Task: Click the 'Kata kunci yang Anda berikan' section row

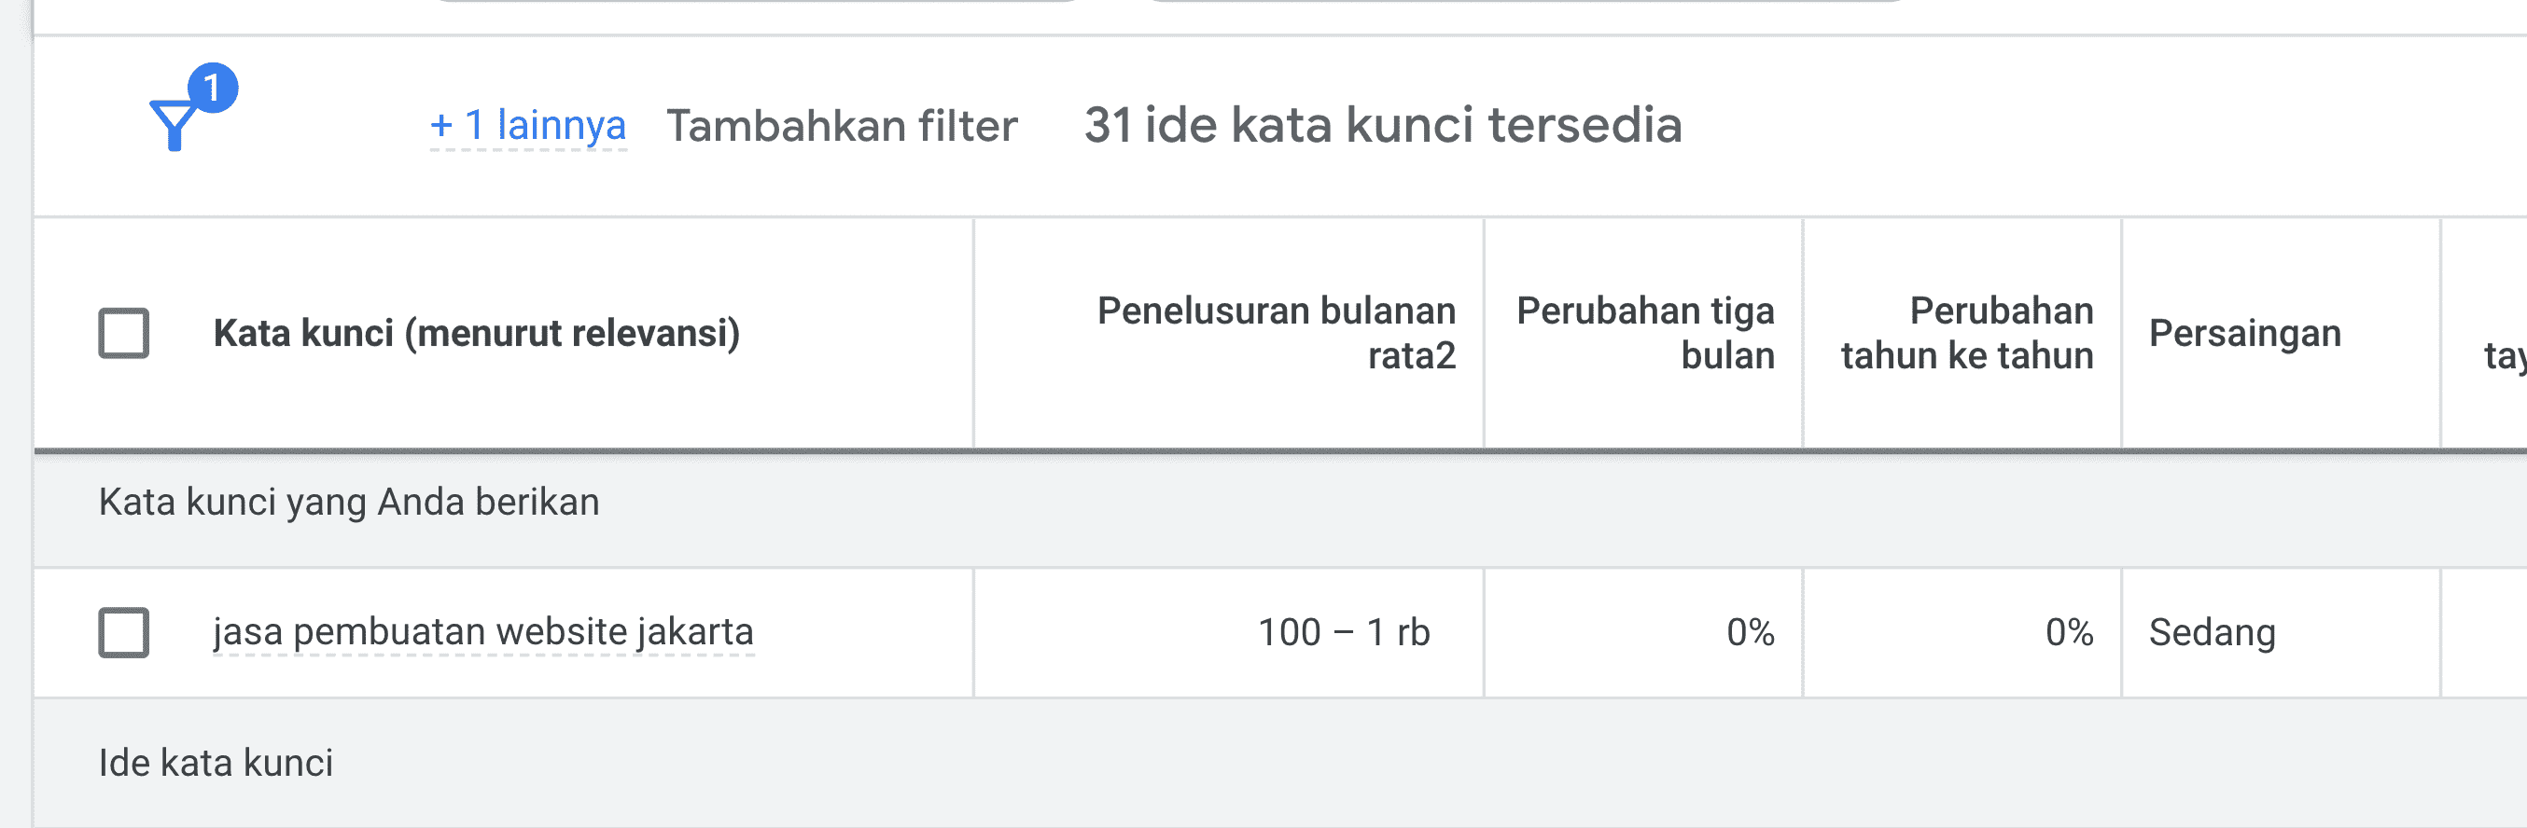Action: coord(349,502)
